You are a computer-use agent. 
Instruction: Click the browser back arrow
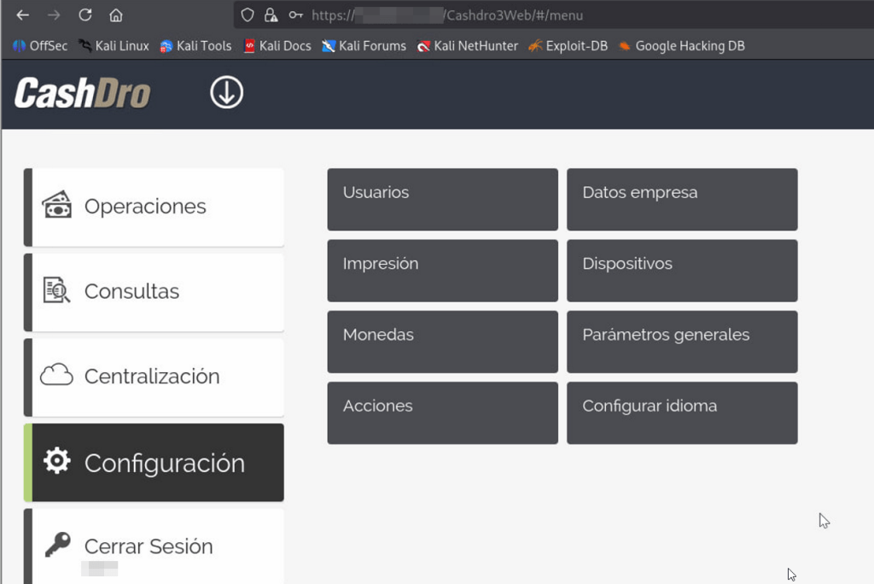[22, 15]
